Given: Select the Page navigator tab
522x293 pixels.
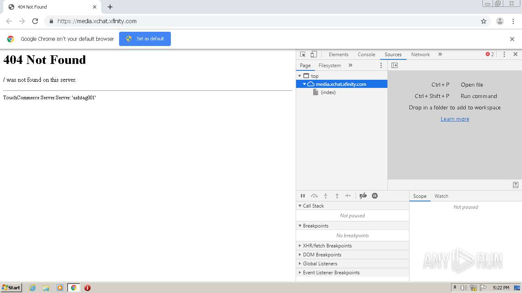Looking at the screenshot, I should click(x=305, y=65).
